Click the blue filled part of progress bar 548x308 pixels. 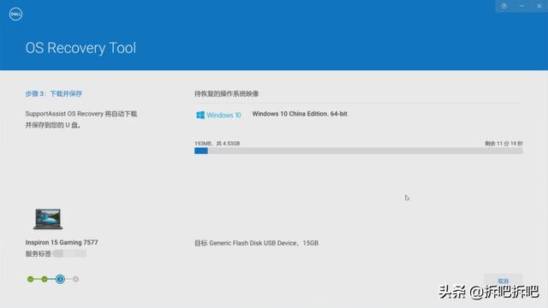tap(201, 151)
